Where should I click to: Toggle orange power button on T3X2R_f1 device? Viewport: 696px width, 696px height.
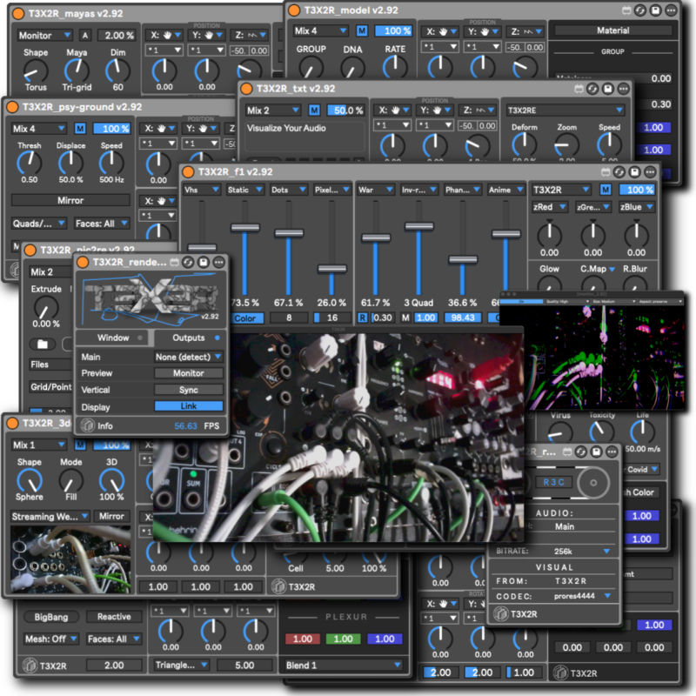point(188,171)
